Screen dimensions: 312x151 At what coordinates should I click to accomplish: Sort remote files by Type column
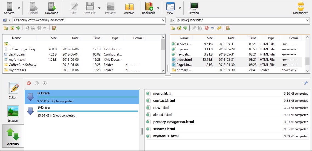click(x=271, y=38)
